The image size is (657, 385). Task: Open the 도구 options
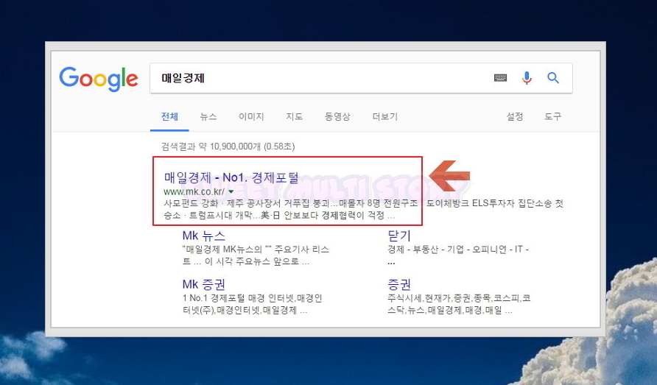[552, 116]
